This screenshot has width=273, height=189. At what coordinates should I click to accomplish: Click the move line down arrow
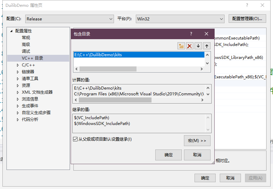click(x=198, y=46)
